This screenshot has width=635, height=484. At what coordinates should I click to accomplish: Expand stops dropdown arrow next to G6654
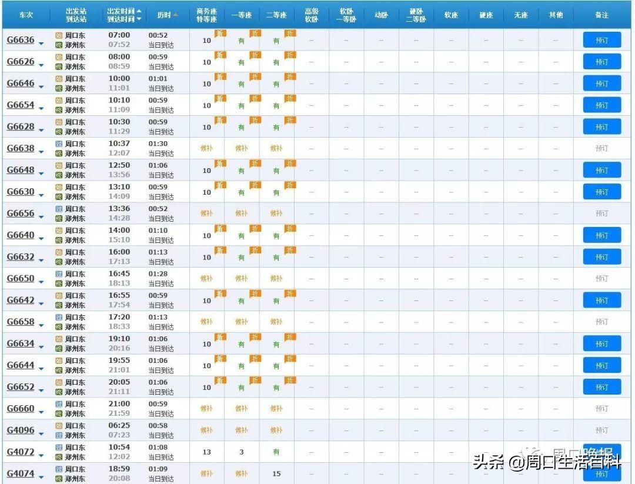pos(41,108)
